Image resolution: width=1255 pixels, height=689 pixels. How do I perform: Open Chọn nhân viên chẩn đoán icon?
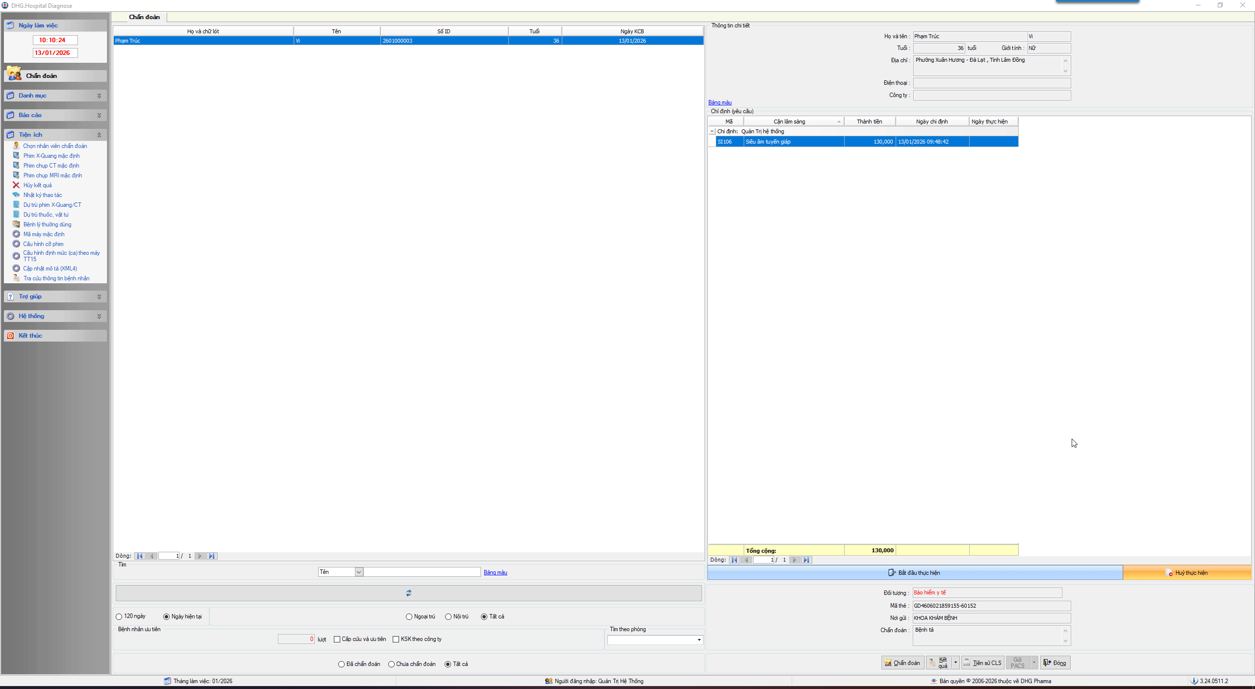[16, 146]
